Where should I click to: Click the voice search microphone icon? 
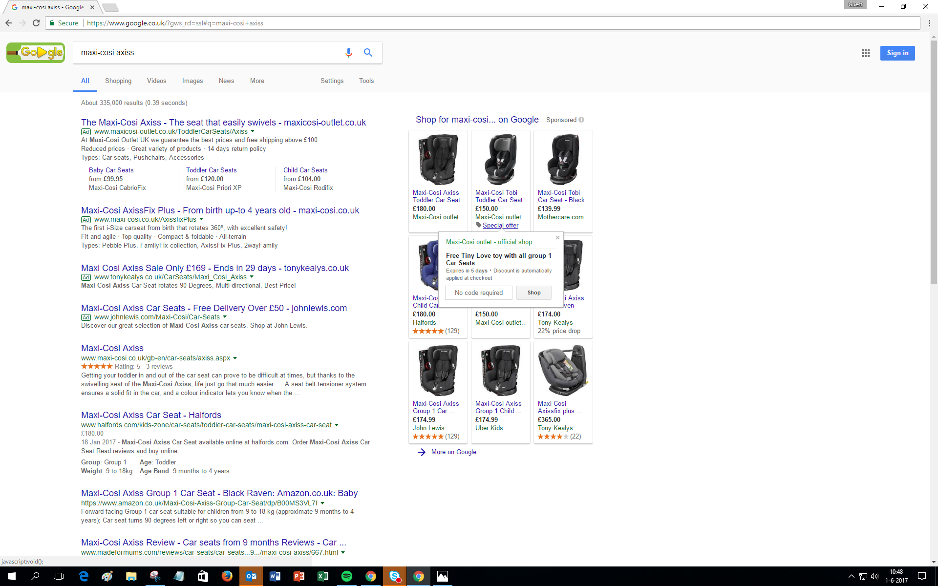[348, 53]
